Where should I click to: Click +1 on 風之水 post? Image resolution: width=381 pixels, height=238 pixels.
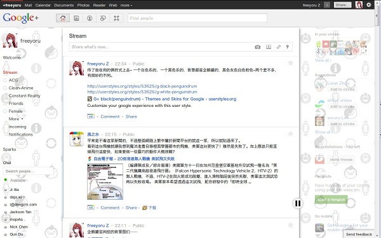pos(91,207)
